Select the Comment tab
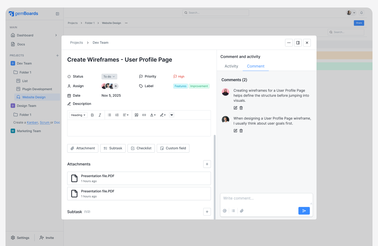 click(x=255, y=66)
